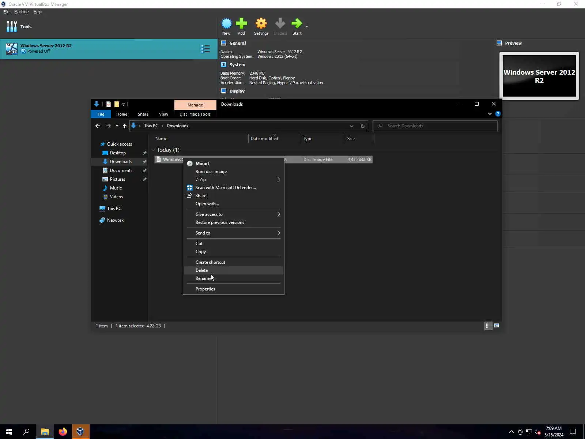Expand the 7-Zip submenu
The width and height of the screenshot is (585, 439).
tap(234, 180)
